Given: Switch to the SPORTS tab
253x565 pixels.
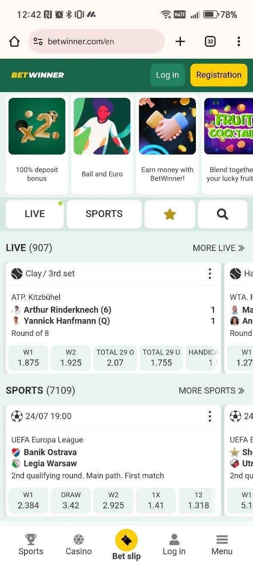Looking at the screenshot, I should [104, 214].
